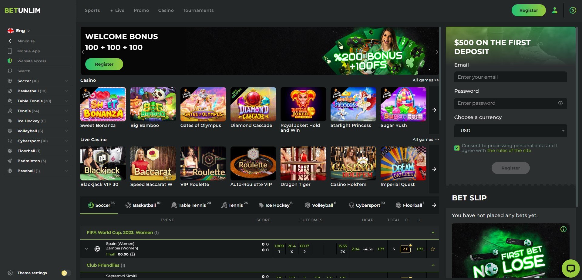
Task: Click the Enter your email field
Action: point(510,77)
